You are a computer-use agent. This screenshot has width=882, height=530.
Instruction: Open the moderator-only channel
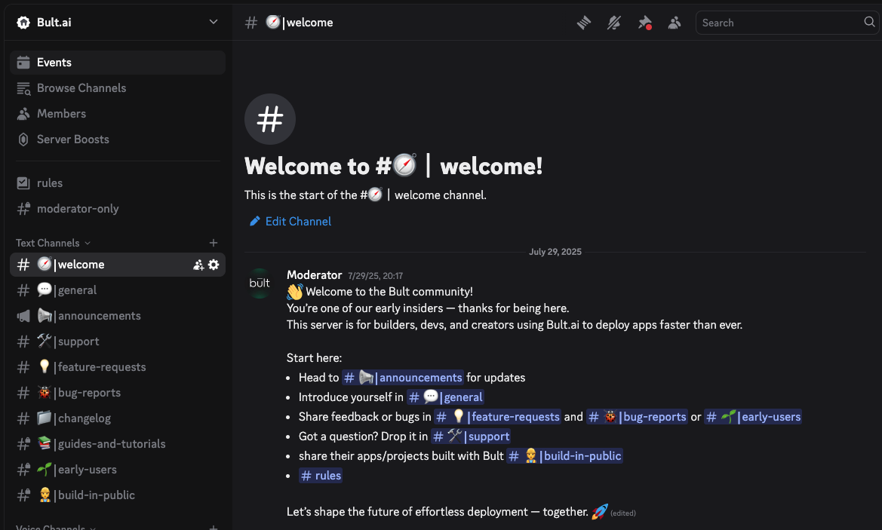tap(118, 209)
